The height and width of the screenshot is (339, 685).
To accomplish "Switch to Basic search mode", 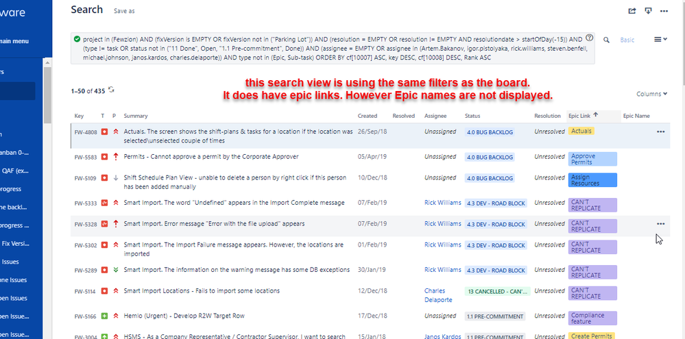I will click(627, 40).
